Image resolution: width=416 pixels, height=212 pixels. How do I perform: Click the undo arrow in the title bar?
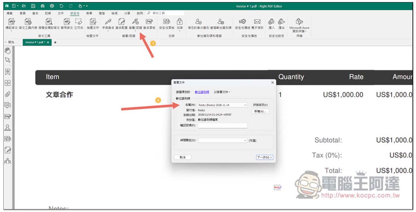point(61,6)
